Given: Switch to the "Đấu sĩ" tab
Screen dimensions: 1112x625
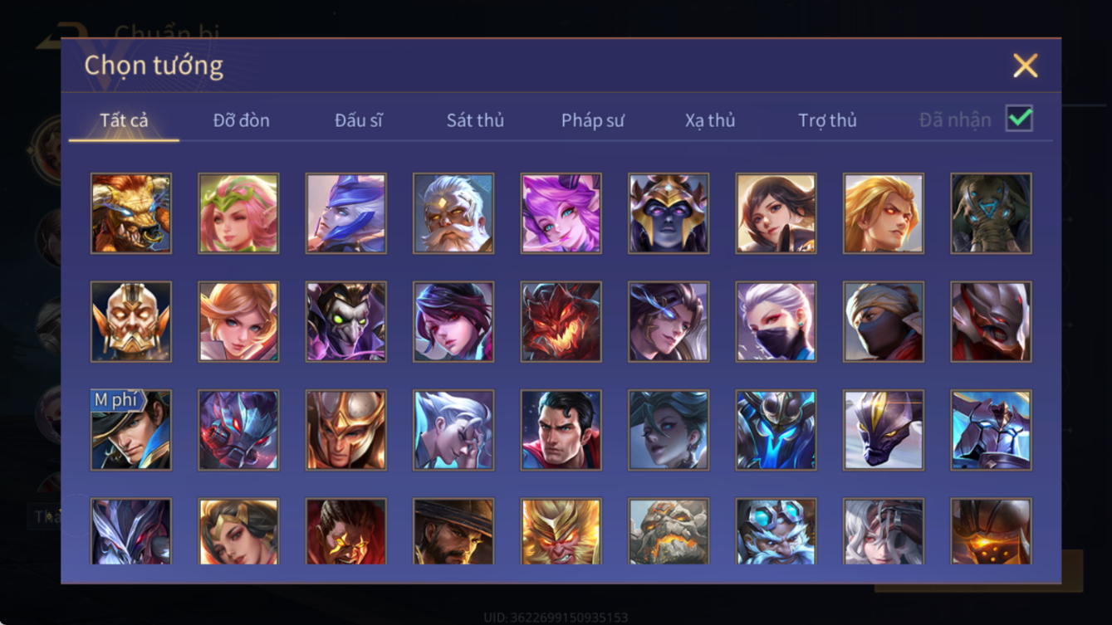Looking at the screenshot, I should tap(359, 120).
